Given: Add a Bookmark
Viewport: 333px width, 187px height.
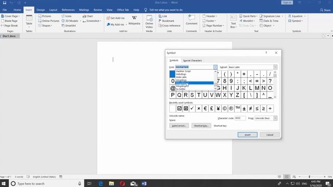Looking at the screenshot, I should (166, 21).
